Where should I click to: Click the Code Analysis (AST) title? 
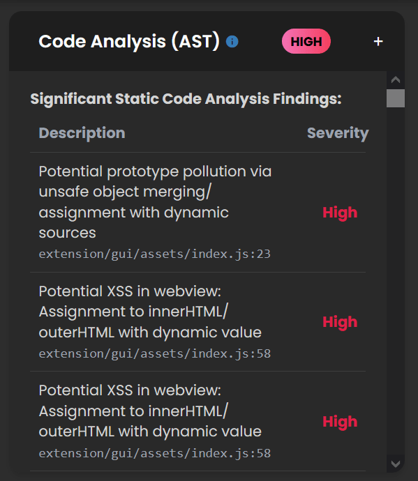click(129, 41)
